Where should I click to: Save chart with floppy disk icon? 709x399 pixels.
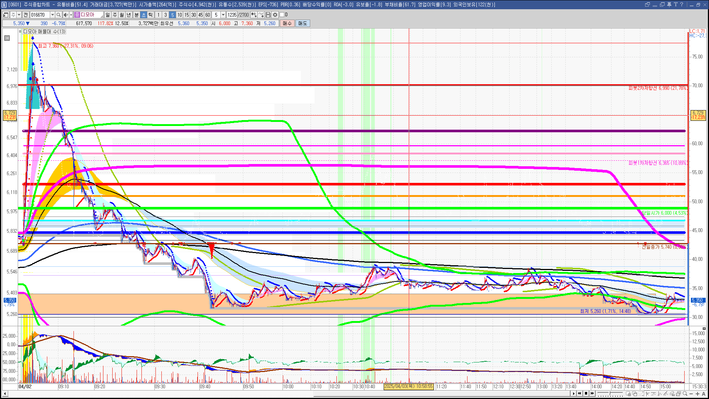tap(268, 15)
